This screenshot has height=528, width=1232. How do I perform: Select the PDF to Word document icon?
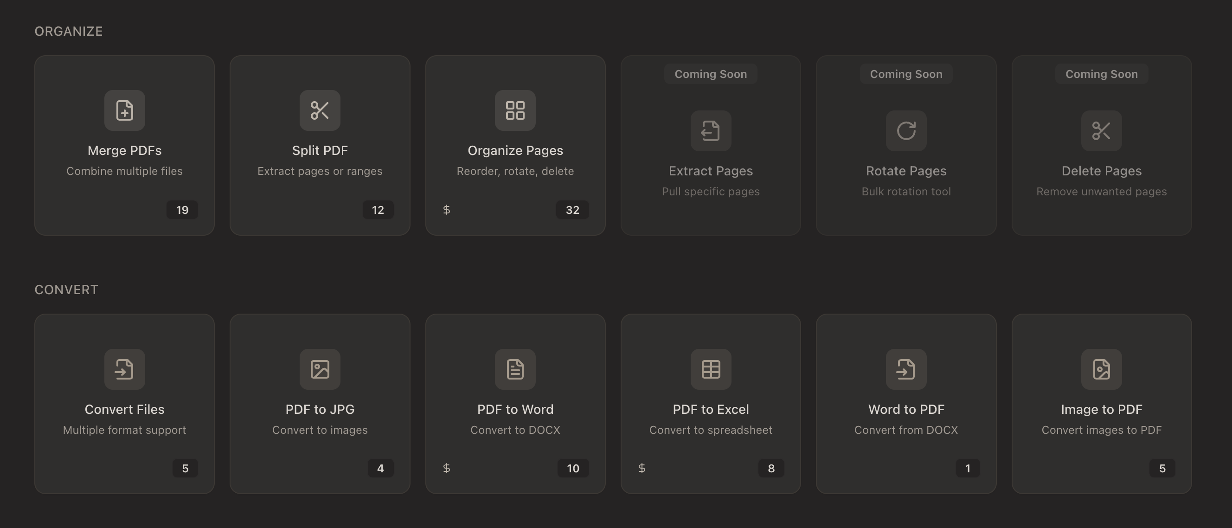(515, 369)
